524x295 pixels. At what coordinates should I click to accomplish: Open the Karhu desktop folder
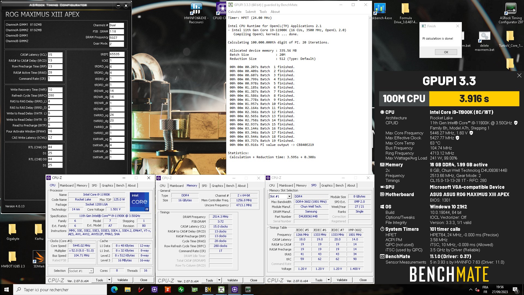(x=39, y=232)
